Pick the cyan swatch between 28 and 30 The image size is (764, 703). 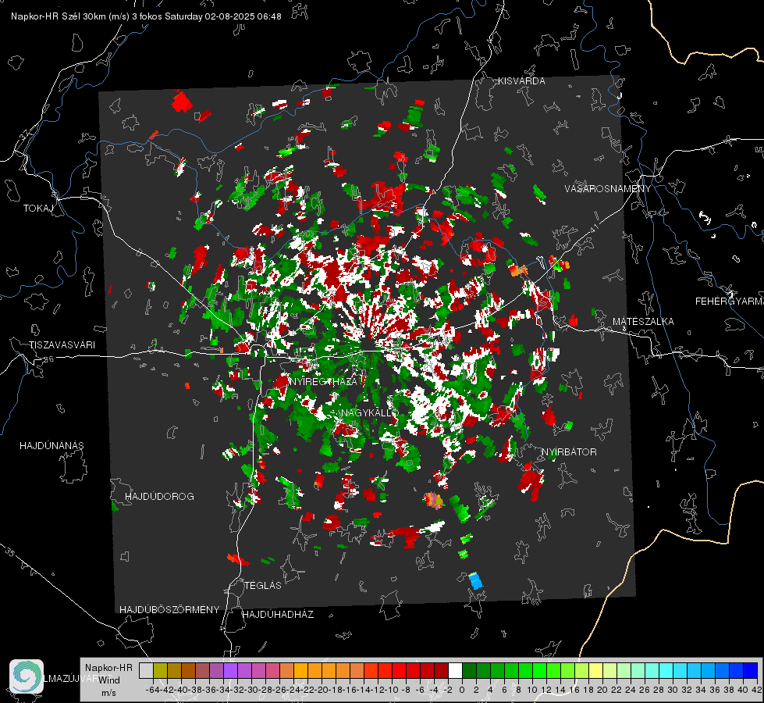pos(666,670)
